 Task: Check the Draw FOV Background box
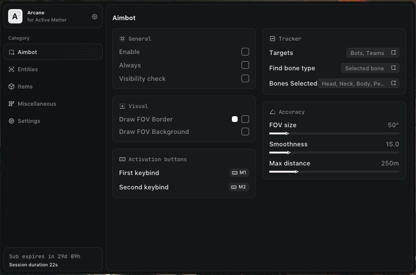pos(245,132)
